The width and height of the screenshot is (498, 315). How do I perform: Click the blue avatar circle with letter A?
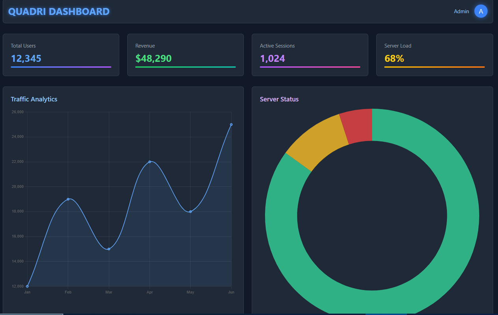pyautogui.click(x=481, y=11)
